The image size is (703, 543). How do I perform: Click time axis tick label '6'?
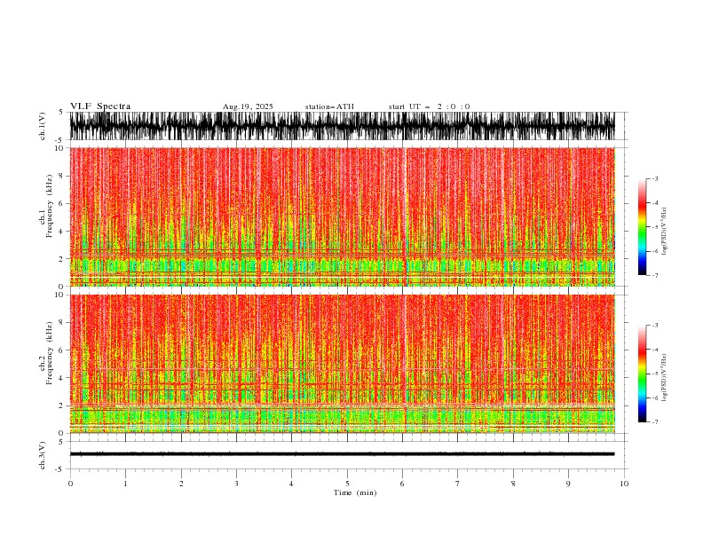tap(402, 484)
